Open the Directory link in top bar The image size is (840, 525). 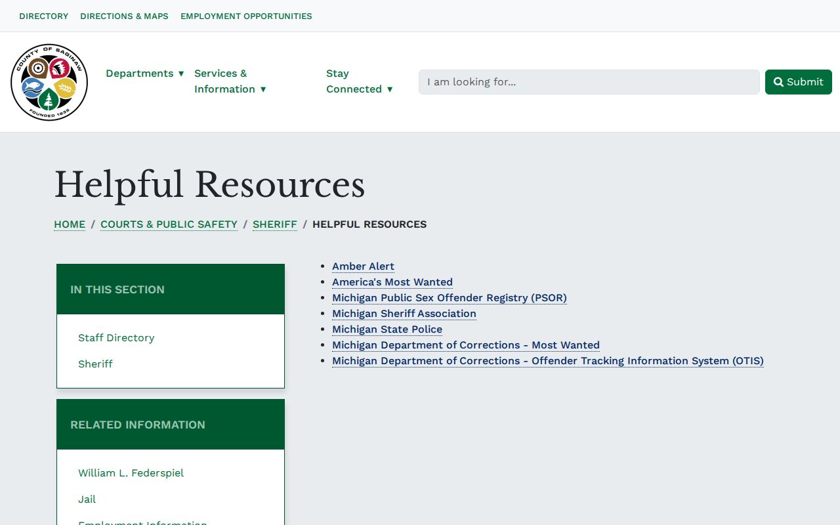44,16
